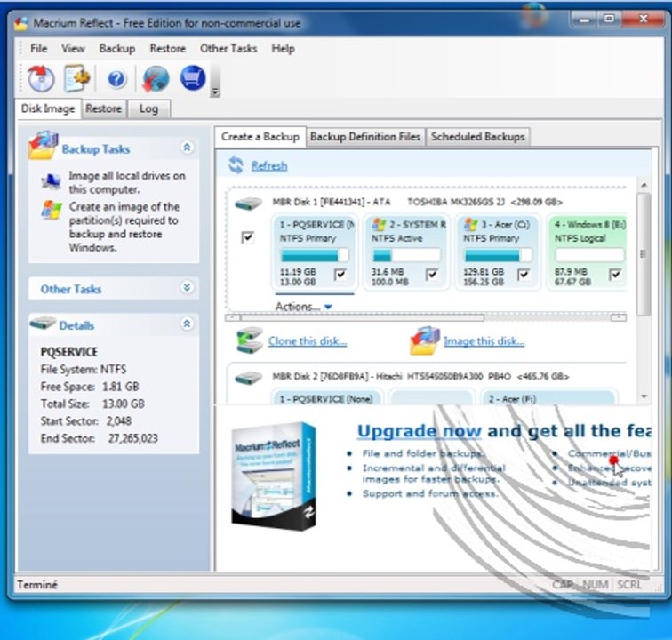672x640 pixels.
Task: Open the Help menu
Action: tap(283, 48)
